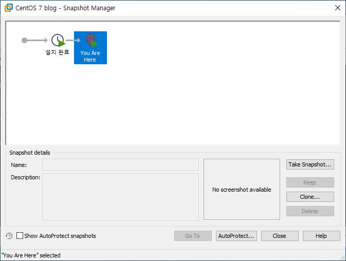The width and height of the screenshot is (346, 261).
Task: Click the Snapshot details group label
Action: click(30, 153)
